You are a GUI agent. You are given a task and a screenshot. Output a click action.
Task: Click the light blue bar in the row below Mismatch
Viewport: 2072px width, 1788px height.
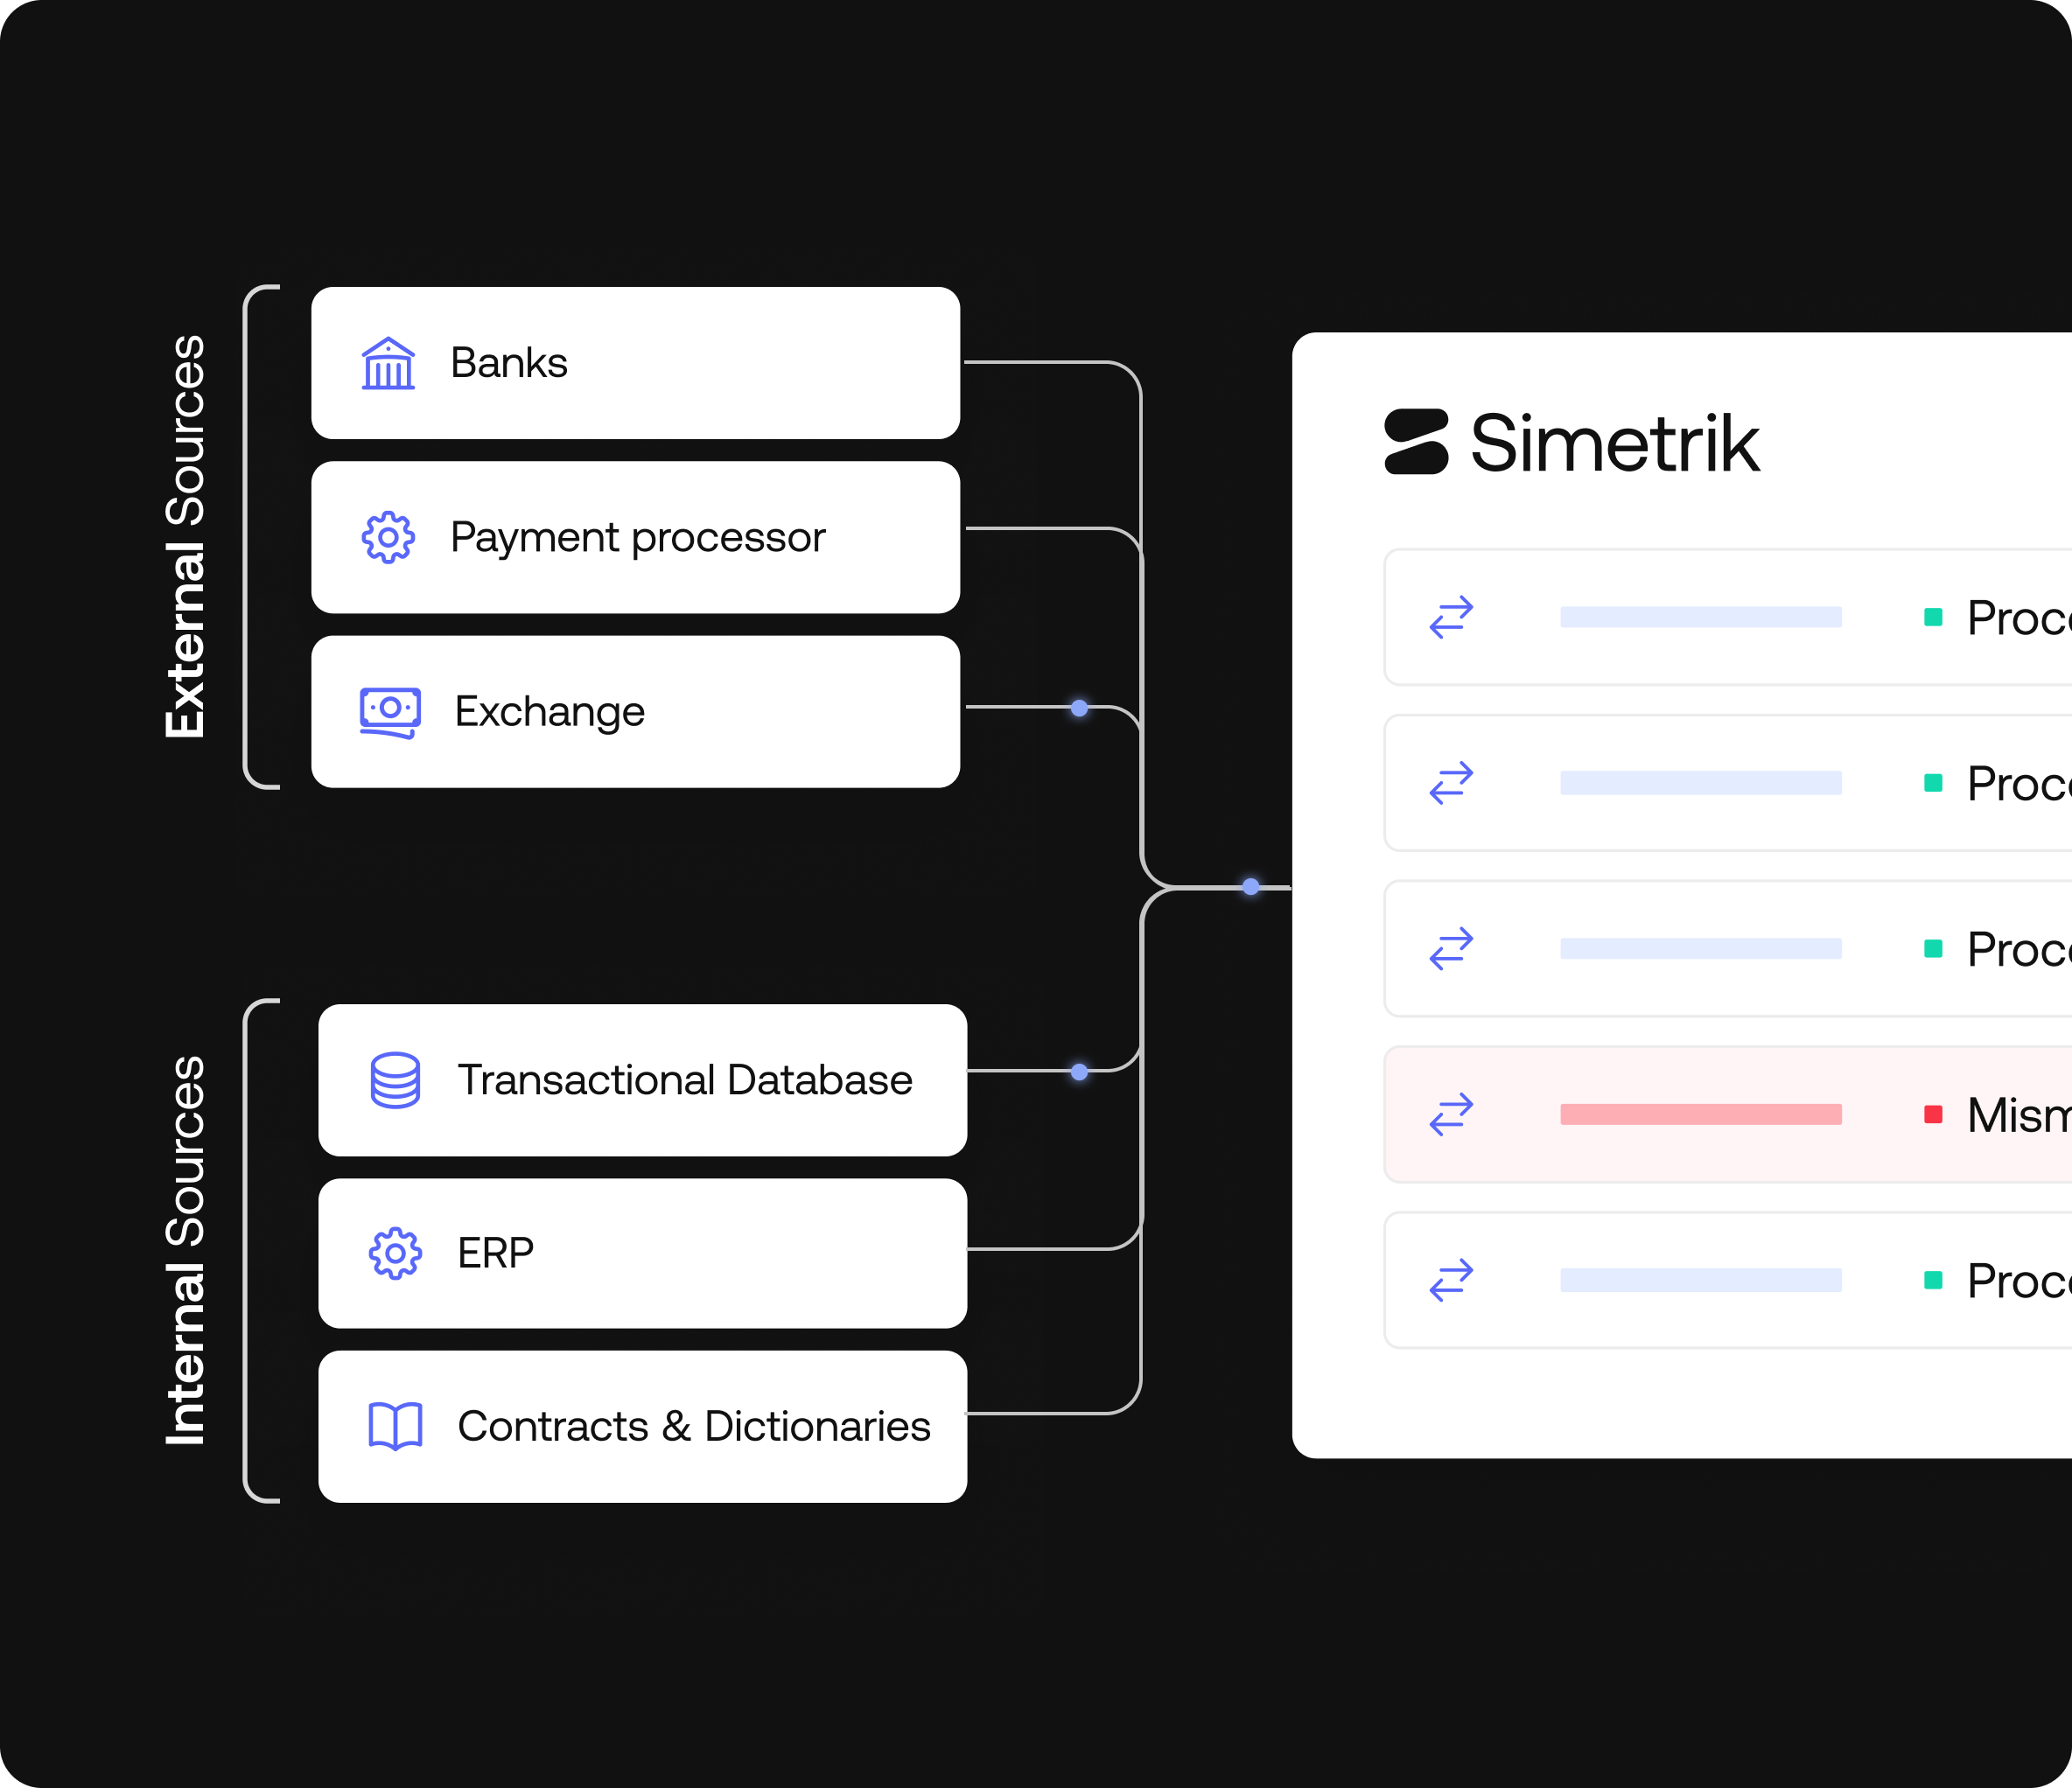click(1701, 1280)
